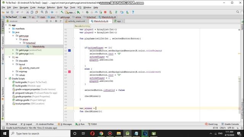Click the Cut scissors icon
The height and width of the screenshot is (137, 244).
click(27, 12)
